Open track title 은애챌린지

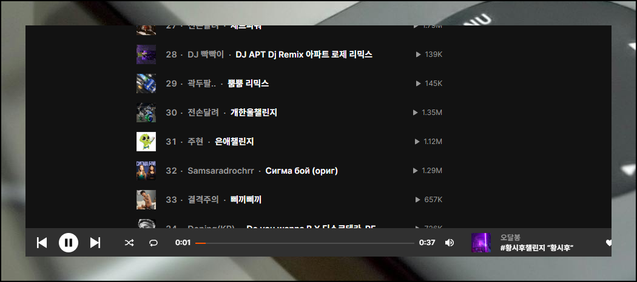coord(234,142)
